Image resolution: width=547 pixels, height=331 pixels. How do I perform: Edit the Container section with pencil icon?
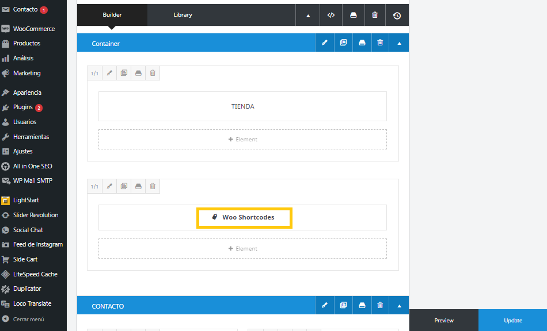coord(325,43)
